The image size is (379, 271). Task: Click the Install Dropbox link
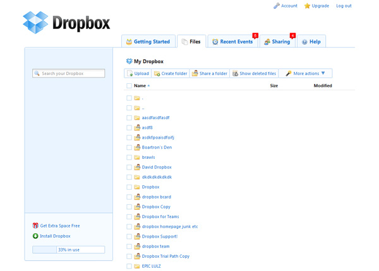point(55,236)
